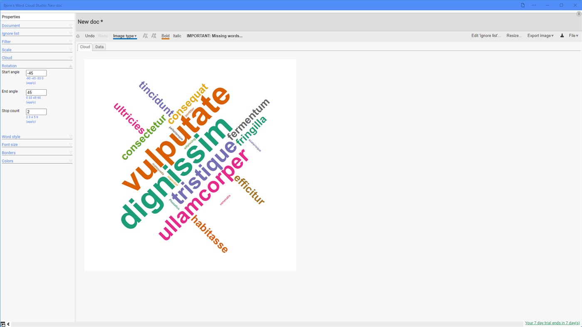
Task: Click the home icon left of Undo
Action: 77,36
